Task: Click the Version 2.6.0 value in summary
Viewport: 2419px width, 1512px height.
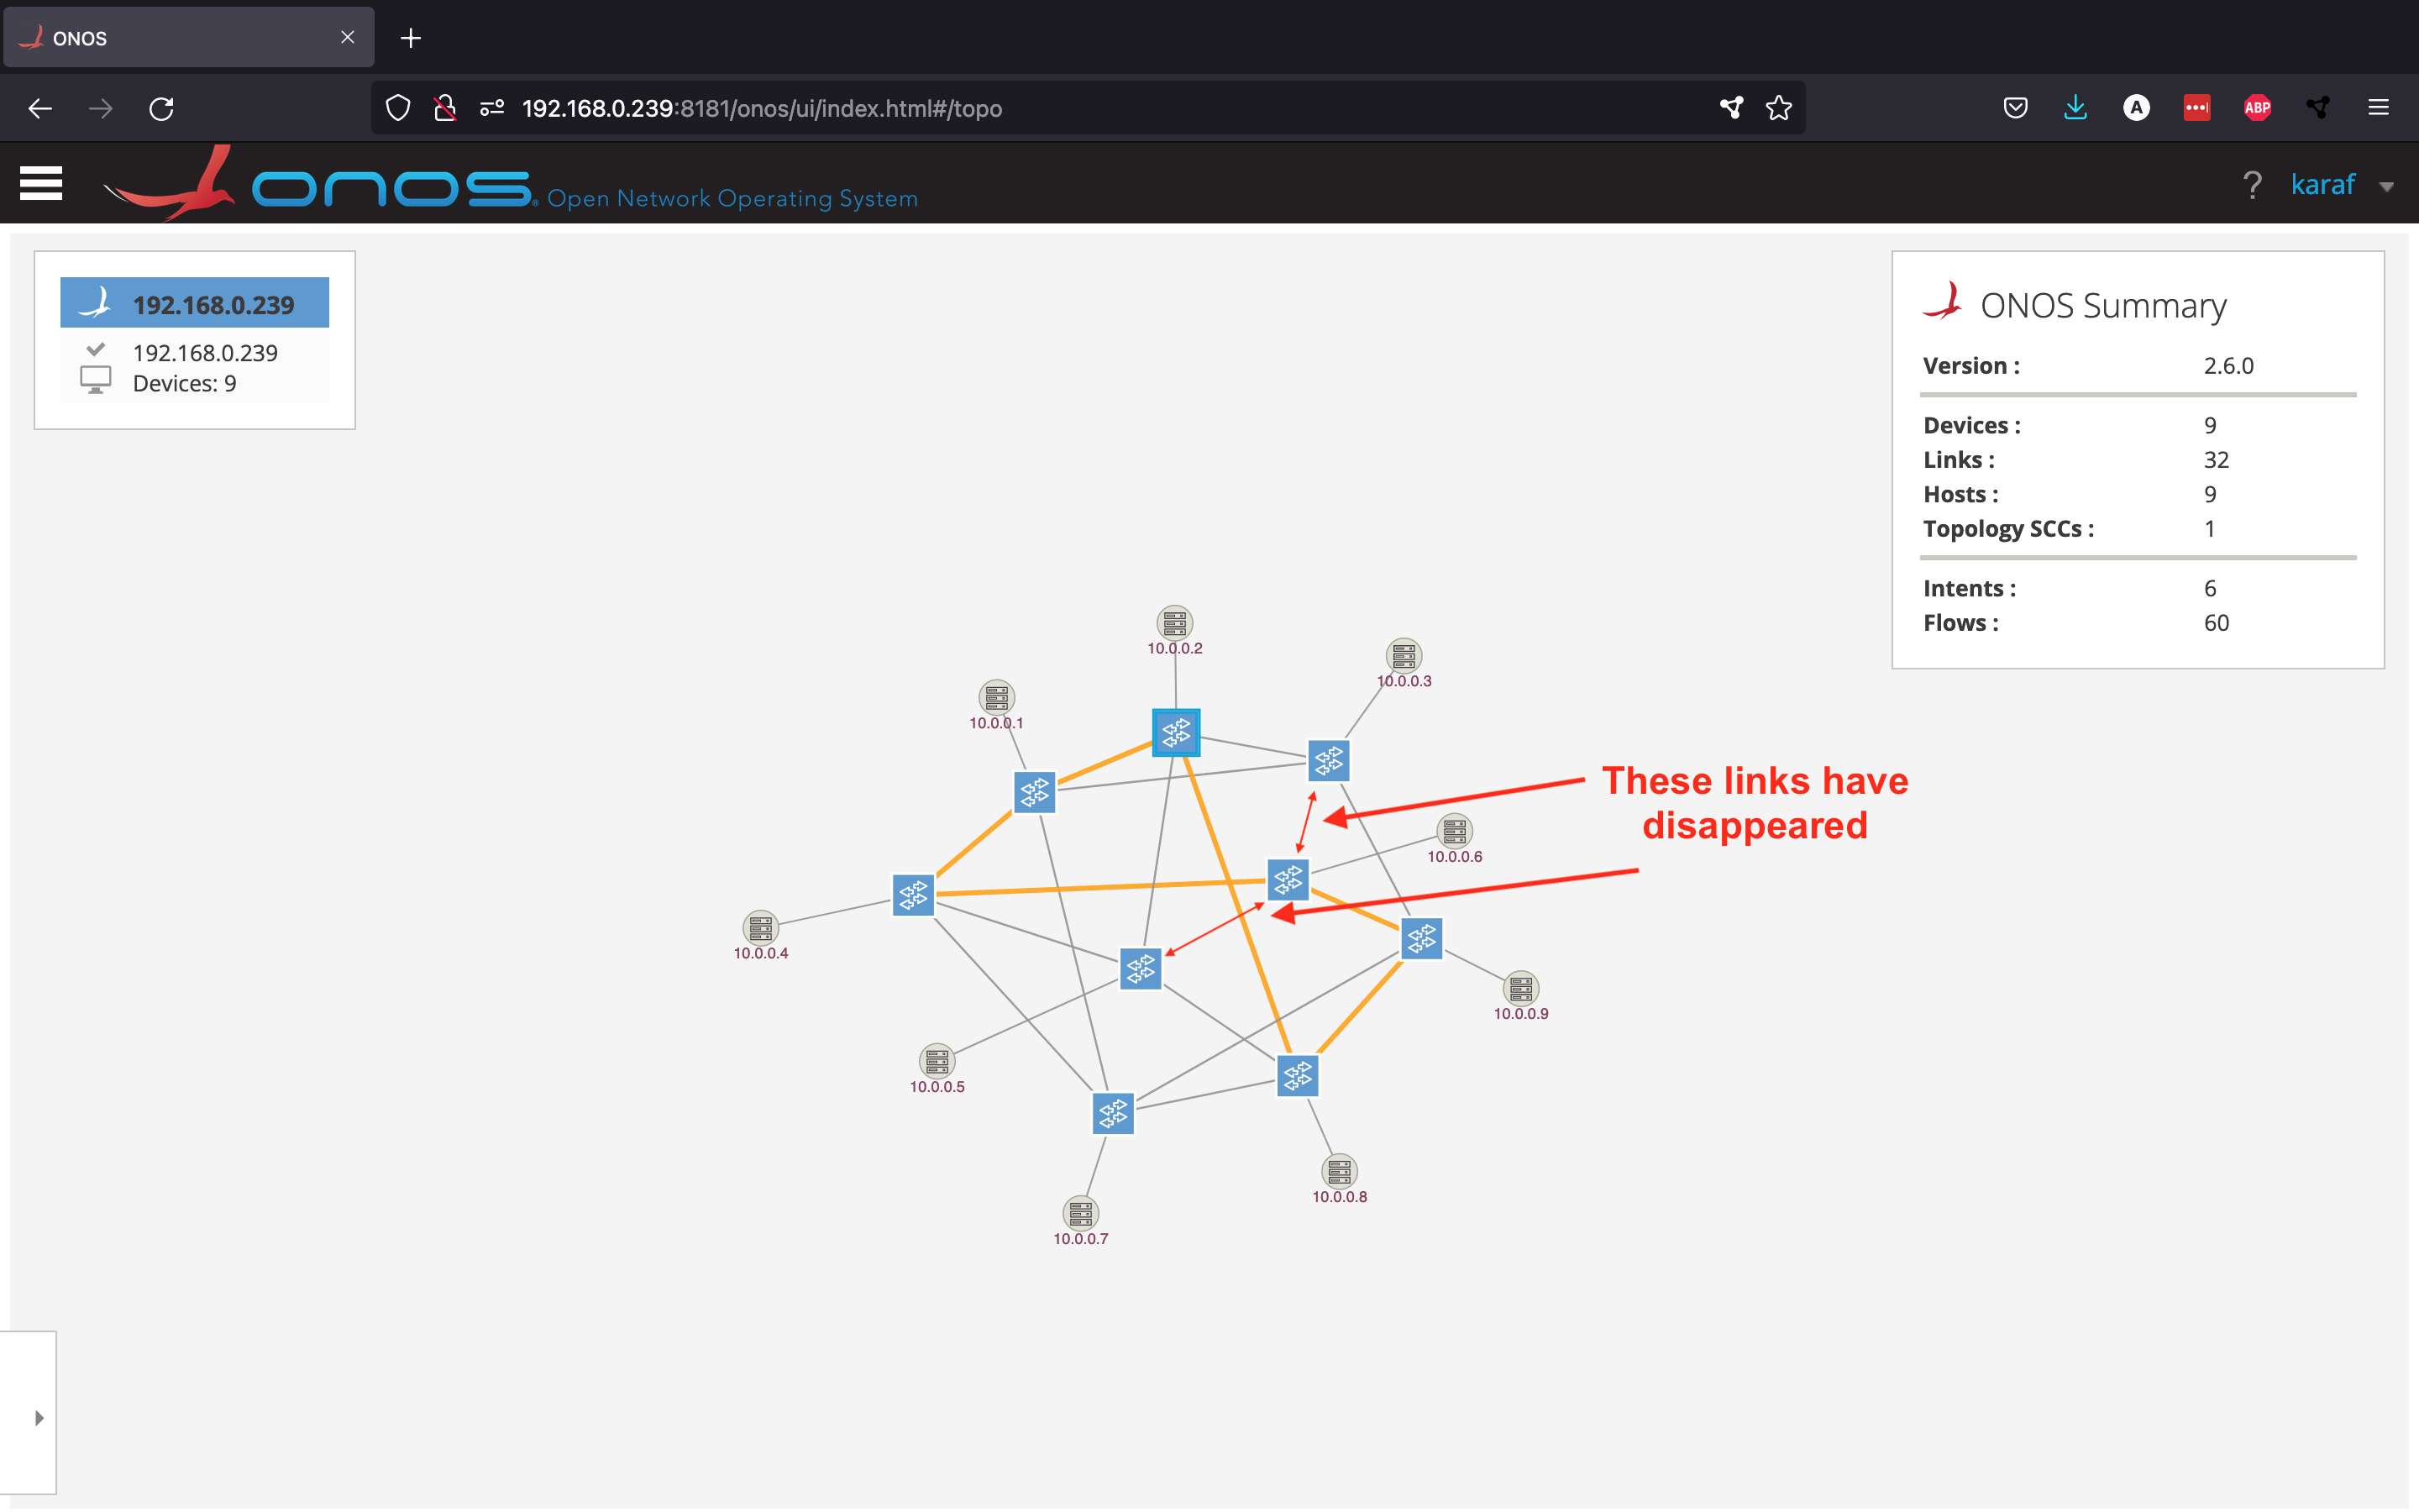Action: pyautogui.click(x=2228, y=366)
